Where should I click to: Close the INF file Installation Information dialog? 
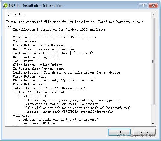(153, 5)
